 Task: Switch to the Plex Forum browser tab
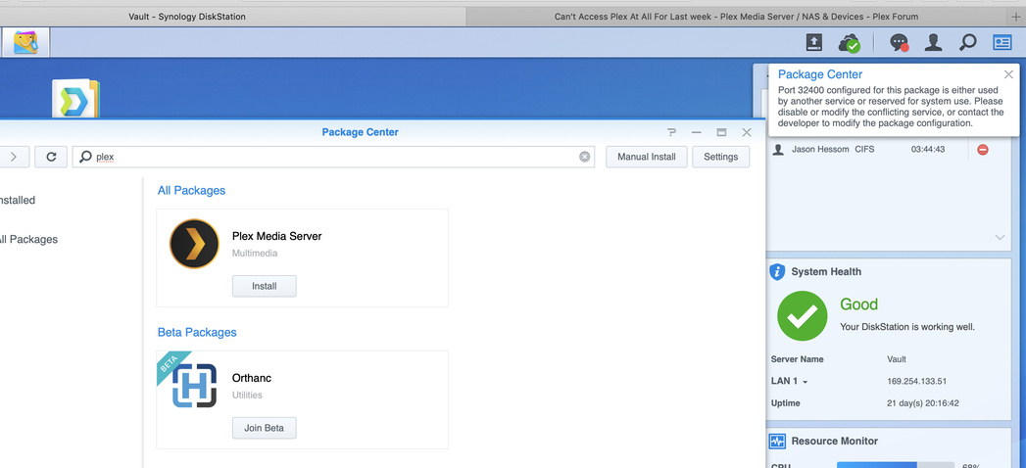pyautogui.click(x=736, y=17)
